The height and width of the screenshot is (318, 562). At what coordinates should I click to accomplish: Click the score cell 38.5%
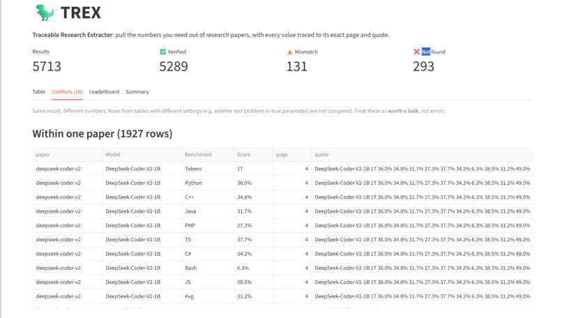[x=253, y=282]
